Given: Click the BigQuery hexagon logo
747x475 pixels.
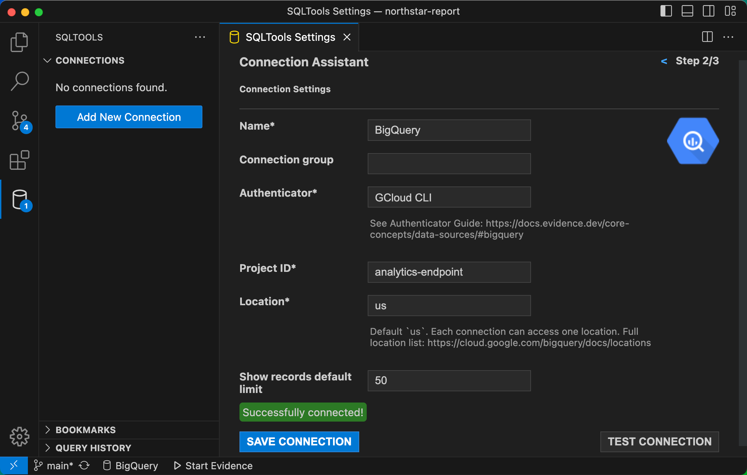Looking at the screenshot, I should pos(693,141).
